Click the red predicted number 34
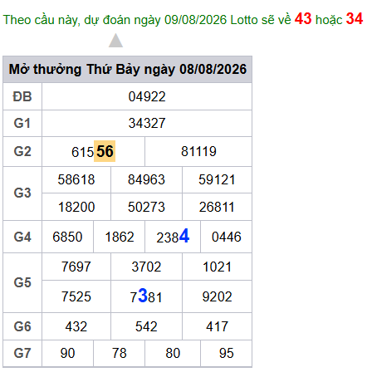This screenshot has width=367, height=372. pyautogui.click(x=355, y=19)
